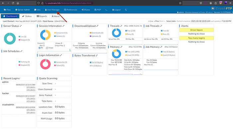
Task: Switch to the About tab
Action: [x=56, y=16]
